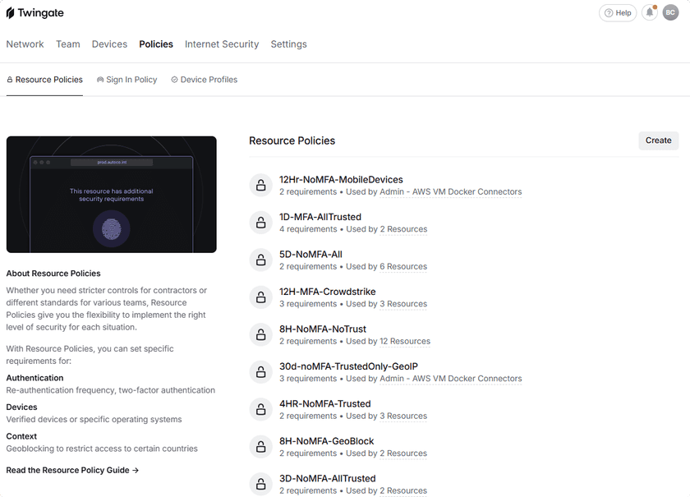
Task: Click '2 Resources' under 1D-MFA-AllTrusted
Action: coord(403,229)
